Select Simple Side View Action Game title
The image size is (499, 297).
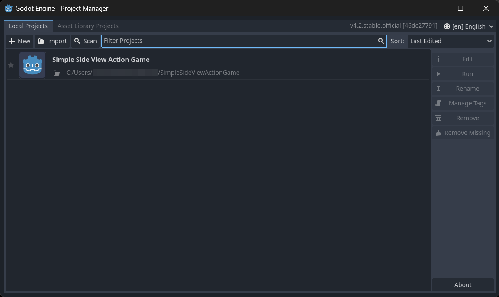(101, 60)
